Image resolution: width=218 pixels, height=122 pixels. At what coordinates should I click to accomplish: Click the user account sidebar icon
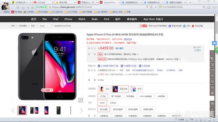212,53
